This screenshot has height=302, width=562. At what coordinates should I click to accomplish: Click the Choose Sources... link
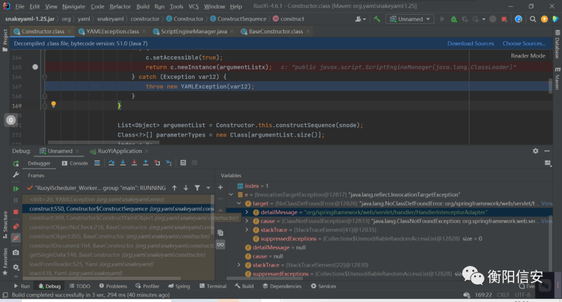click(x=524, y=43)
